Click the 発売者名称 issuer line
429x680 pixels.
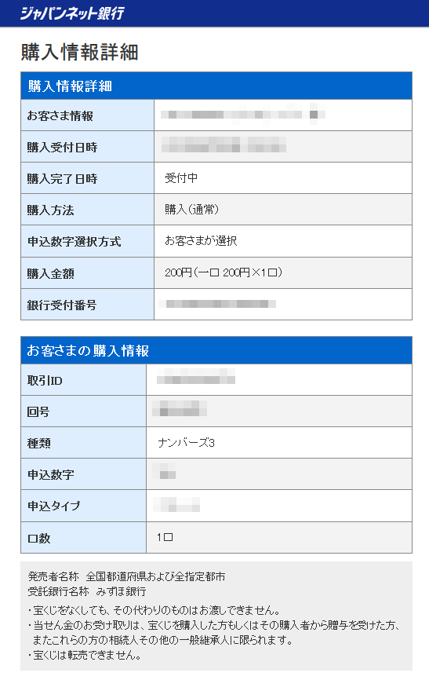(126, 577)
